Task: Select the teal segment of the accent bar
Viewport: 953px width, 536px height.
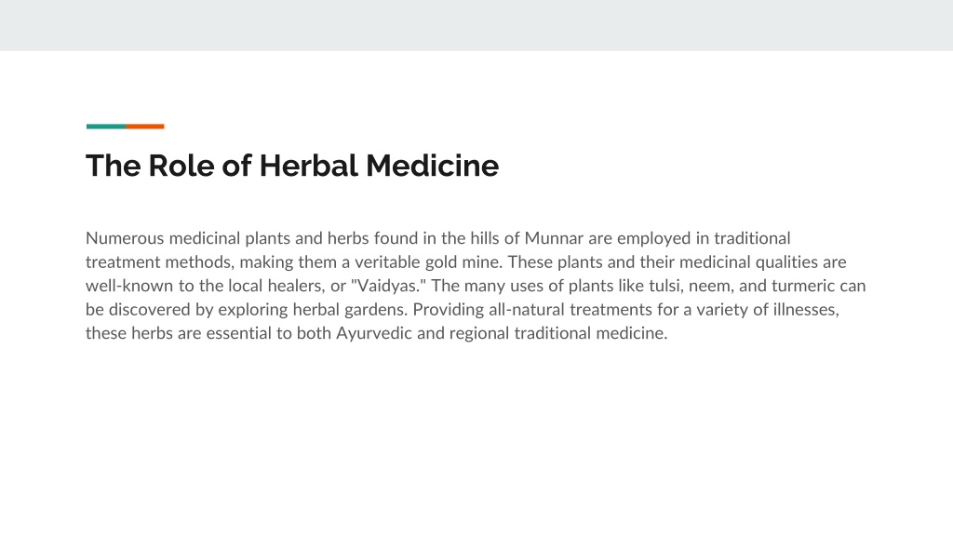Action: pos(106,127)
